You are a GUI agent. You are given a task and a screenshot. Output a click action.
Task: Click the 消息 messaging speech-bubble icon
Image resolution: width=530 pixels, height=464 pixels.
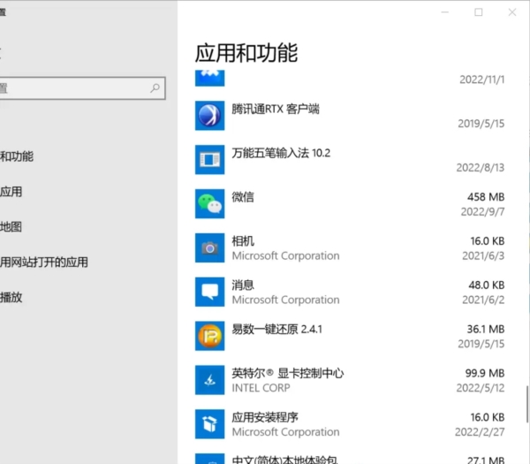[x=209, y=292]
